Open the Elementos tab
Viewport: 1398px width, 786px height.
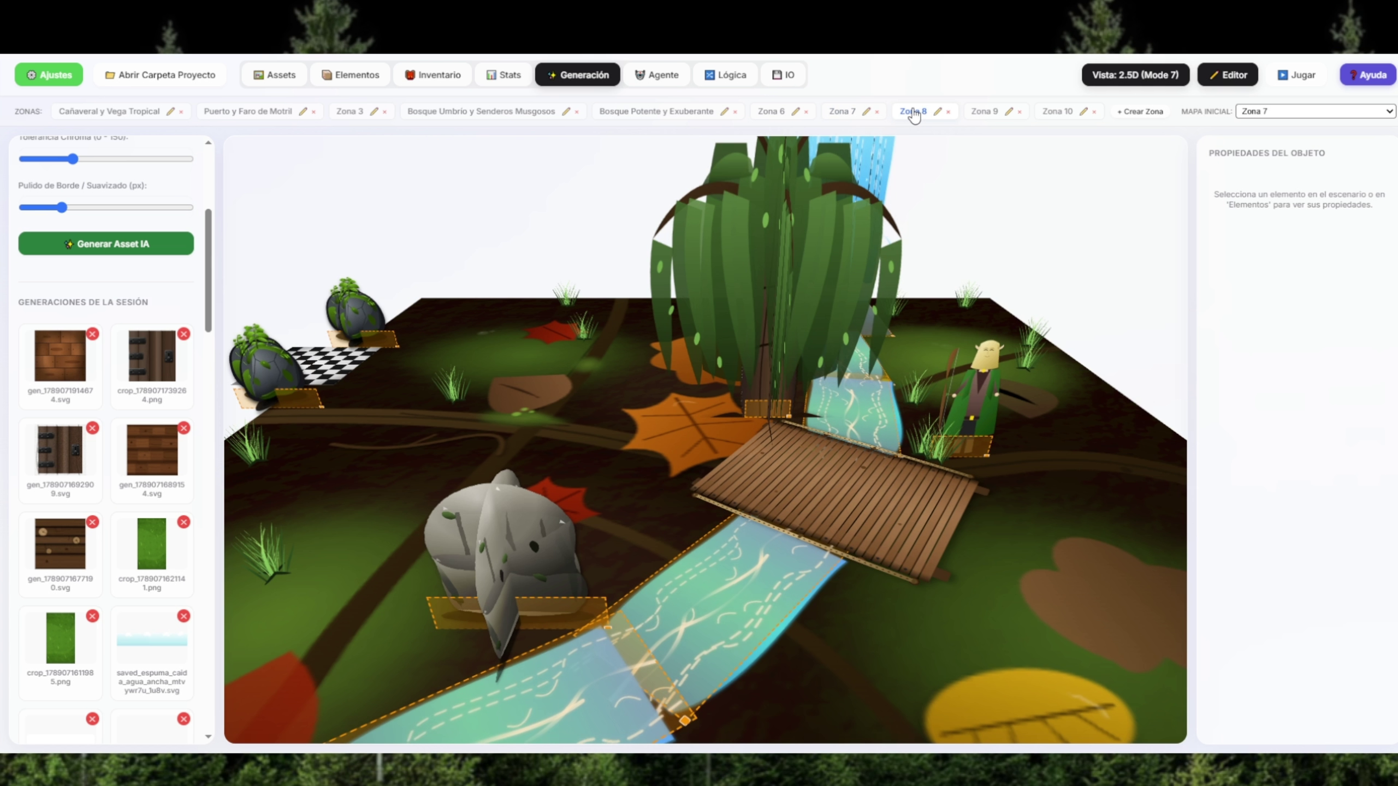(x=350, y=75)
